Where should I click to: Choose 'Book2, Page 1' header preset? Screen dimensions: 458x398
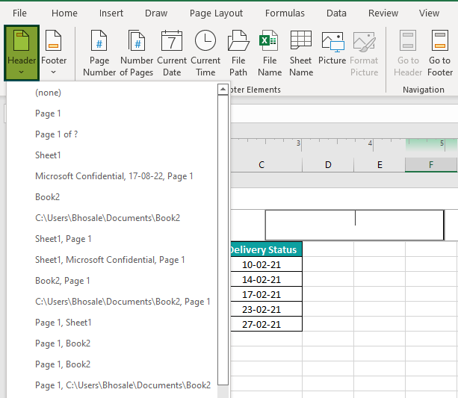(x=112, y=281)
